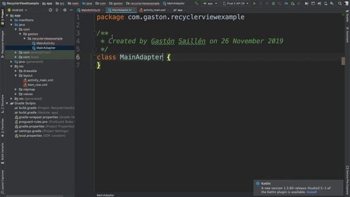The image size is (350, 197).
Task: Open the Device File Explorer side tab
Action: tap(347, 180)
